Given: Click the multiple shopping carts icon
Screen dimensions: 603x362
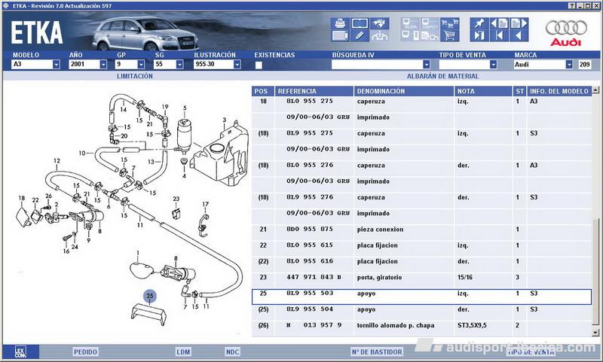Looking at the screenshot, I should click(449, 23).
